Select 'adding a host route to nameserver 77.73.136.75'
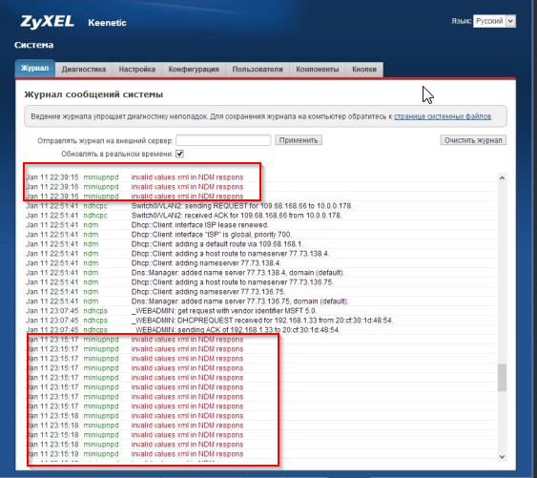This screenshot has height=478, width=537. coord(260,282)
